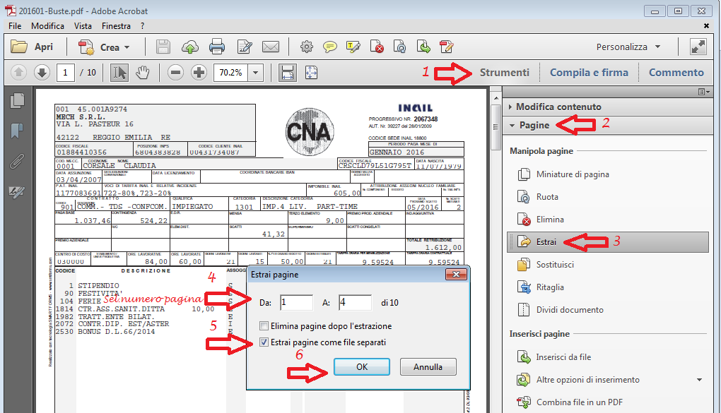Screen dimensions: 721x413
Task: Enable Elimina pagine dopo l'estrazione checkbox
Action: click(x=264, y=326)
